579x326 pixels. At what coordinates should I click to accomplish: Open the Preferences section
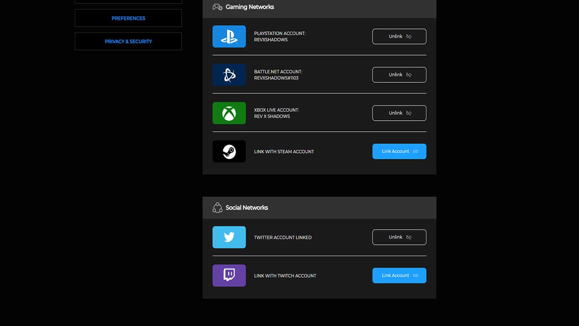pos(128,18)
